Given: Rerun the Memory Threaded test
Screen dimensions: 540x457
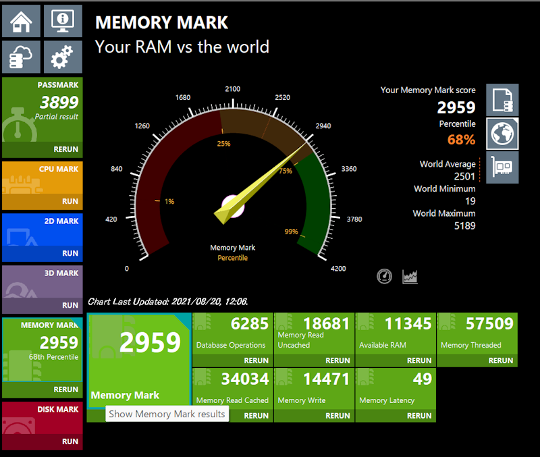Looking at the screenshot, I should (x=500, y=360).
